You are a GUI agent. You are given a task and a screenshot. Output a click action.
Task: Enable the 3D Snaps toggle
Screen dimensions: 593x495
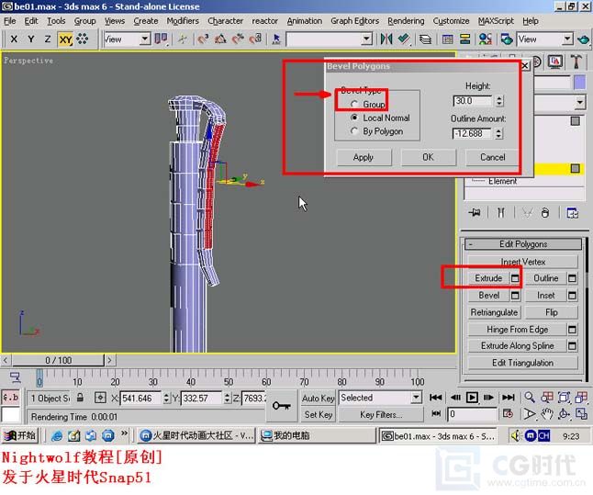203,39
